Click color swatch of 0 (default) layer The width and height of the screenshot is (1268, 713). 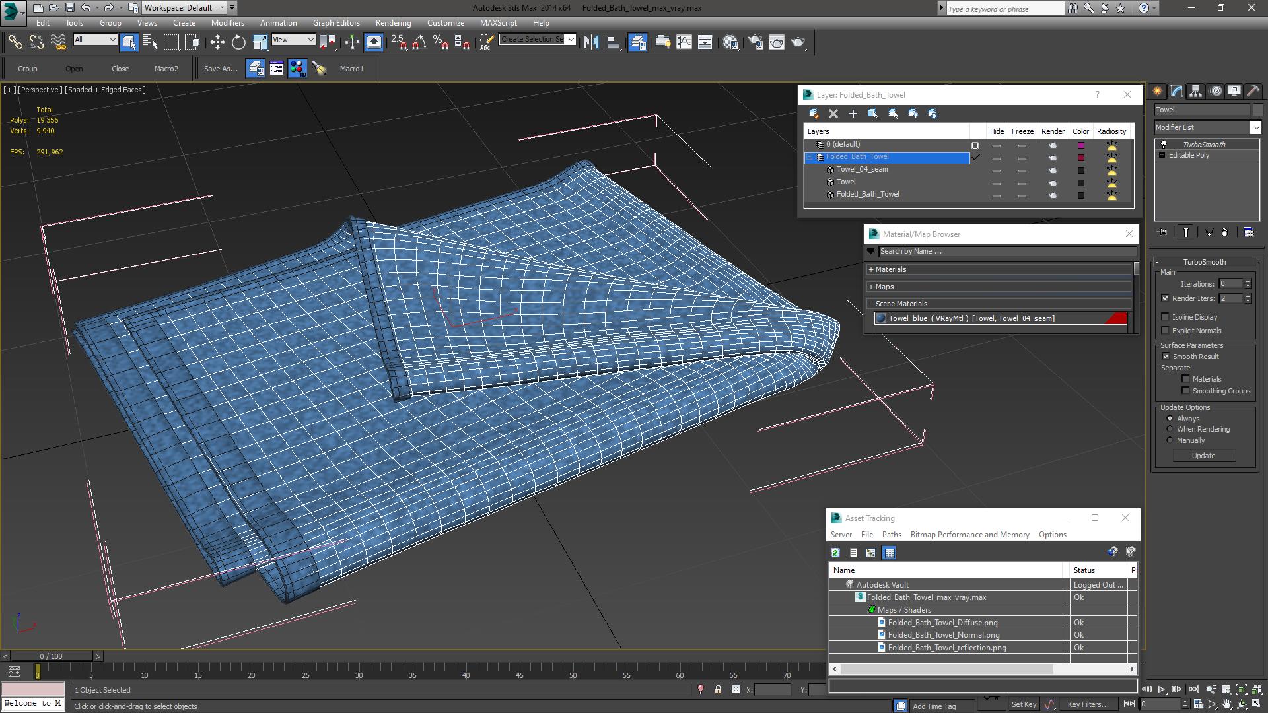pos(1081,145)
